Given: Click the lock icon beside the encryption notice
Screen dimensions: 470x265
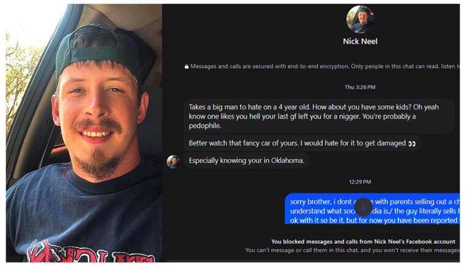Looking at the screenshot, I should 187,67.
